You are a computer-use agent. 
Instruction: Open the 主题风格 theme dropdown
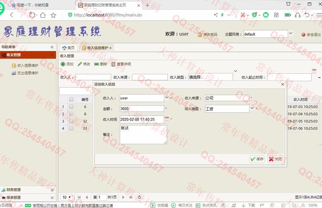291,33
